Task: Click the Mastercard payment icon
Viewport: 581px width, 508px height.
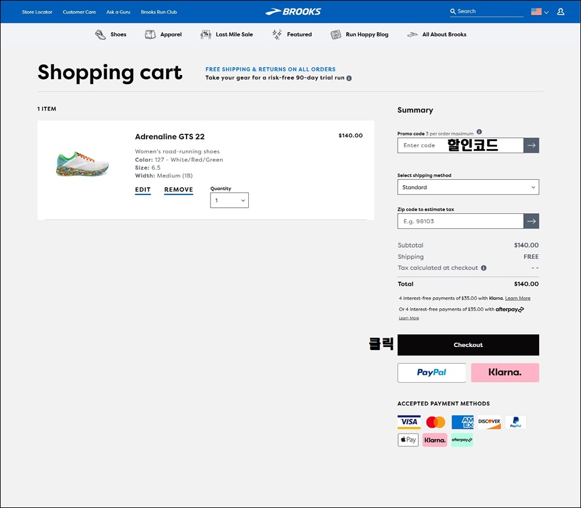Action: (436, 422)
